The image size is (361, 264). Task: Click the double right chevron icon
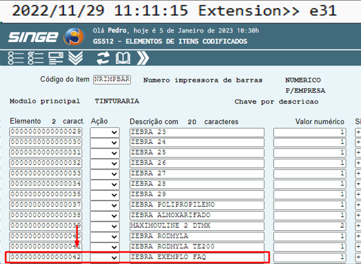pos(142,58)
